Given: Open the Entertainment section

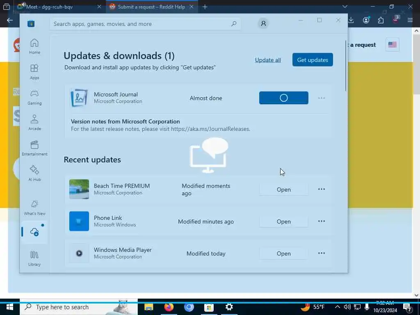Looking at the screenshot, I should pyautogui.click(x=34, y=148).
